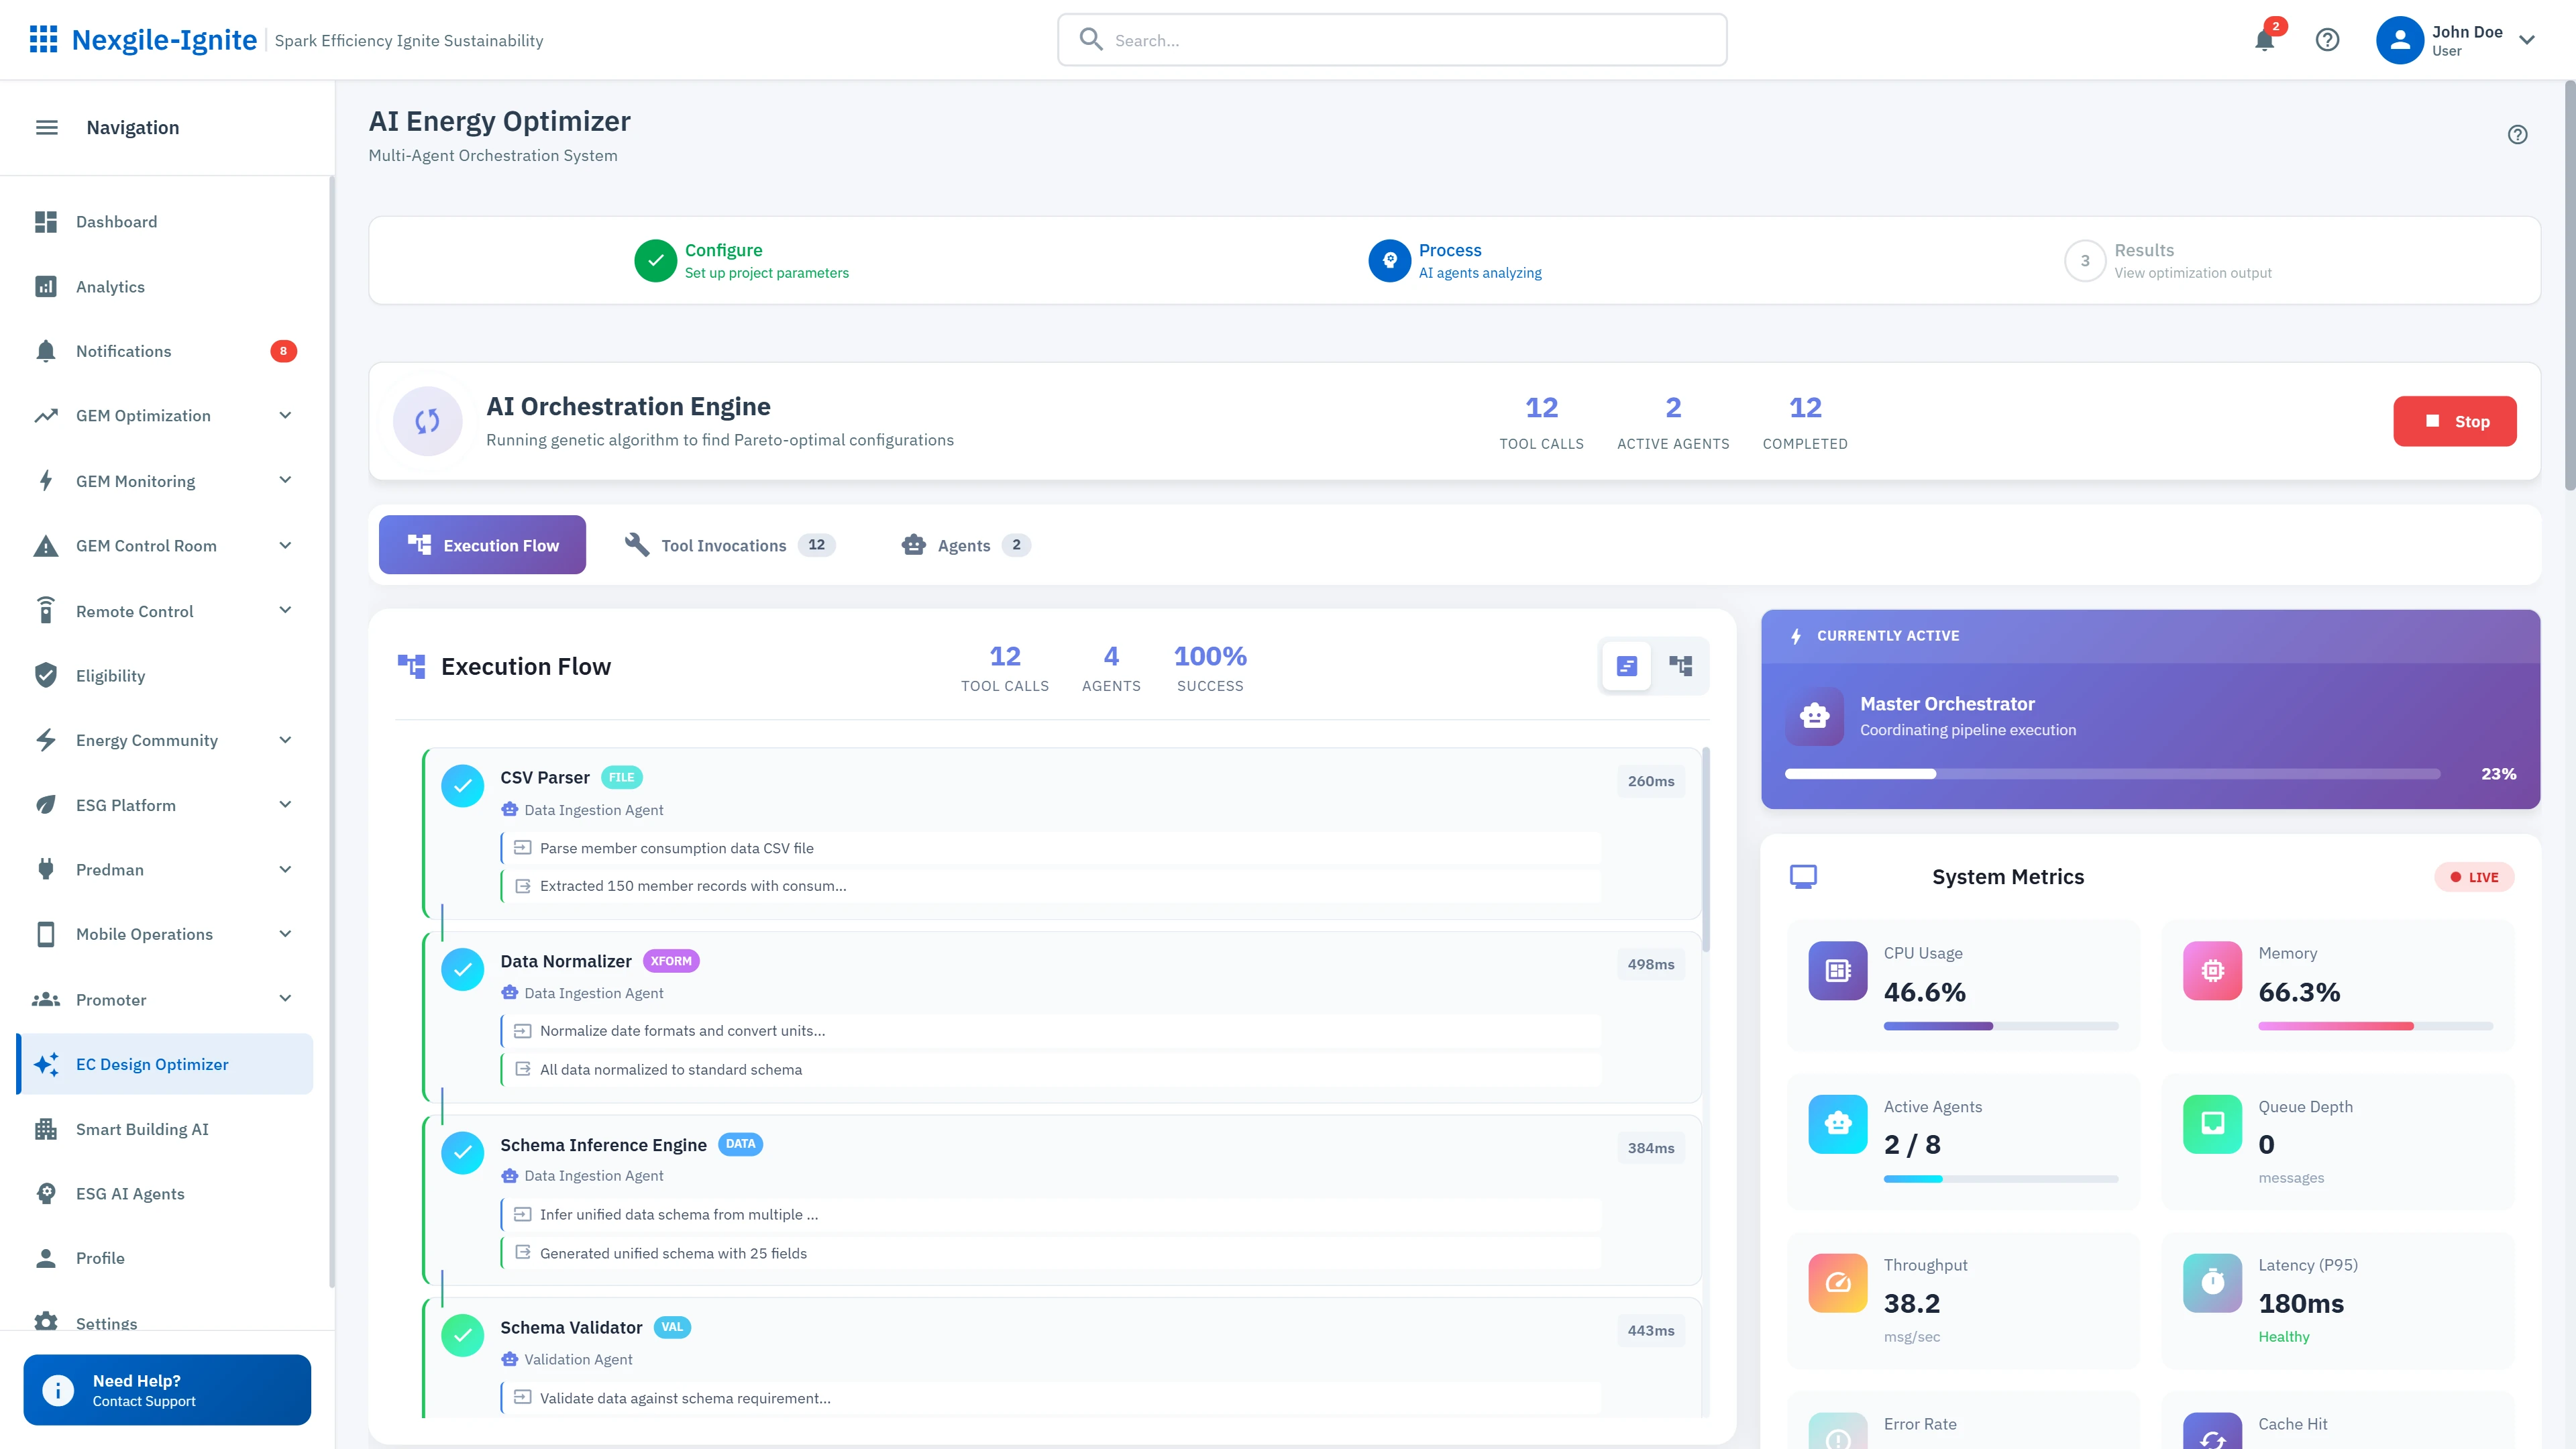Open the Agents tab
This screenshot has width=2576, height=1449.
point(963,545)
